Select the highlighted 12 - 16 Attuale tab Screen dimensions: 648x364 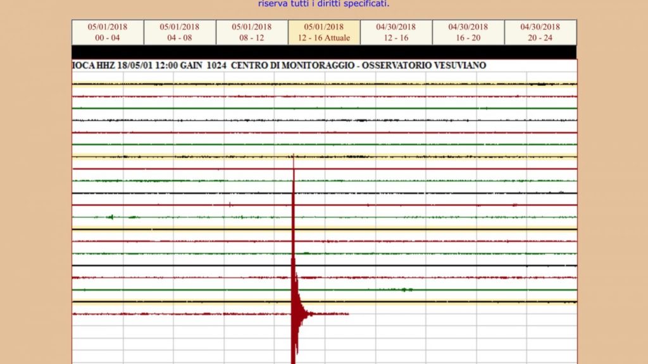(x=324, y=30)
